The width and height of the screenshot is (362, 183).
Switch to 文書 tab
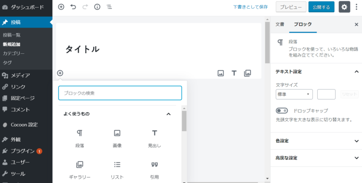(x=280, y=24)
